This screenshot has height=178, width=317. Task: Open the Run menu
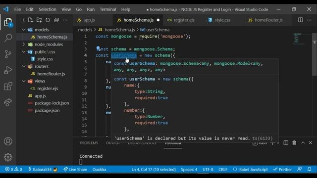click(x=91, y=9)
